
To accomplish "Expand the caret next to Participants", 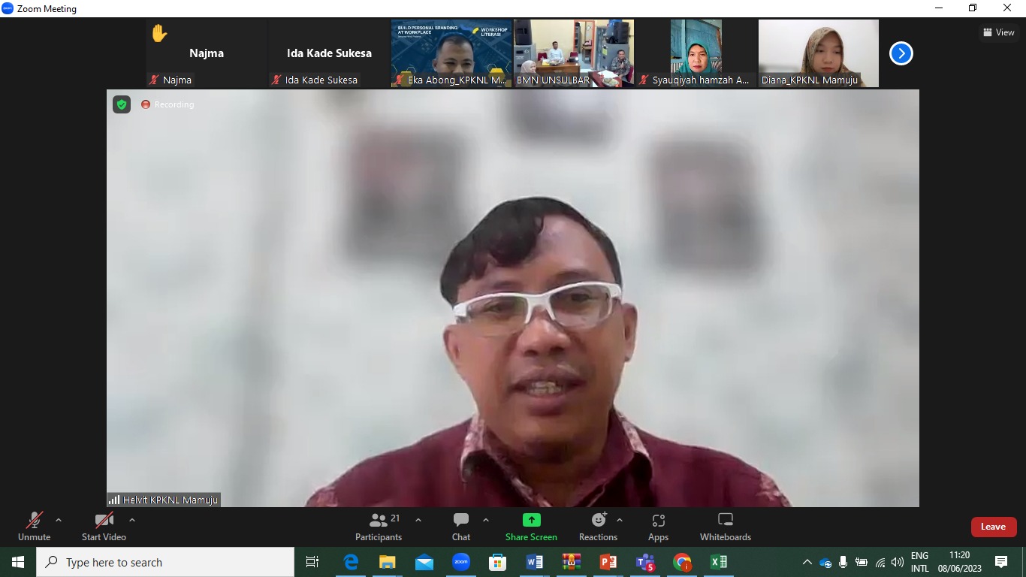I will (418, 520).
